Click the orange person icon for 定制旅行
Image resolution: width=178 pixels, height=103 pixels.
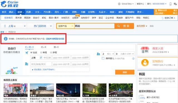145,63
